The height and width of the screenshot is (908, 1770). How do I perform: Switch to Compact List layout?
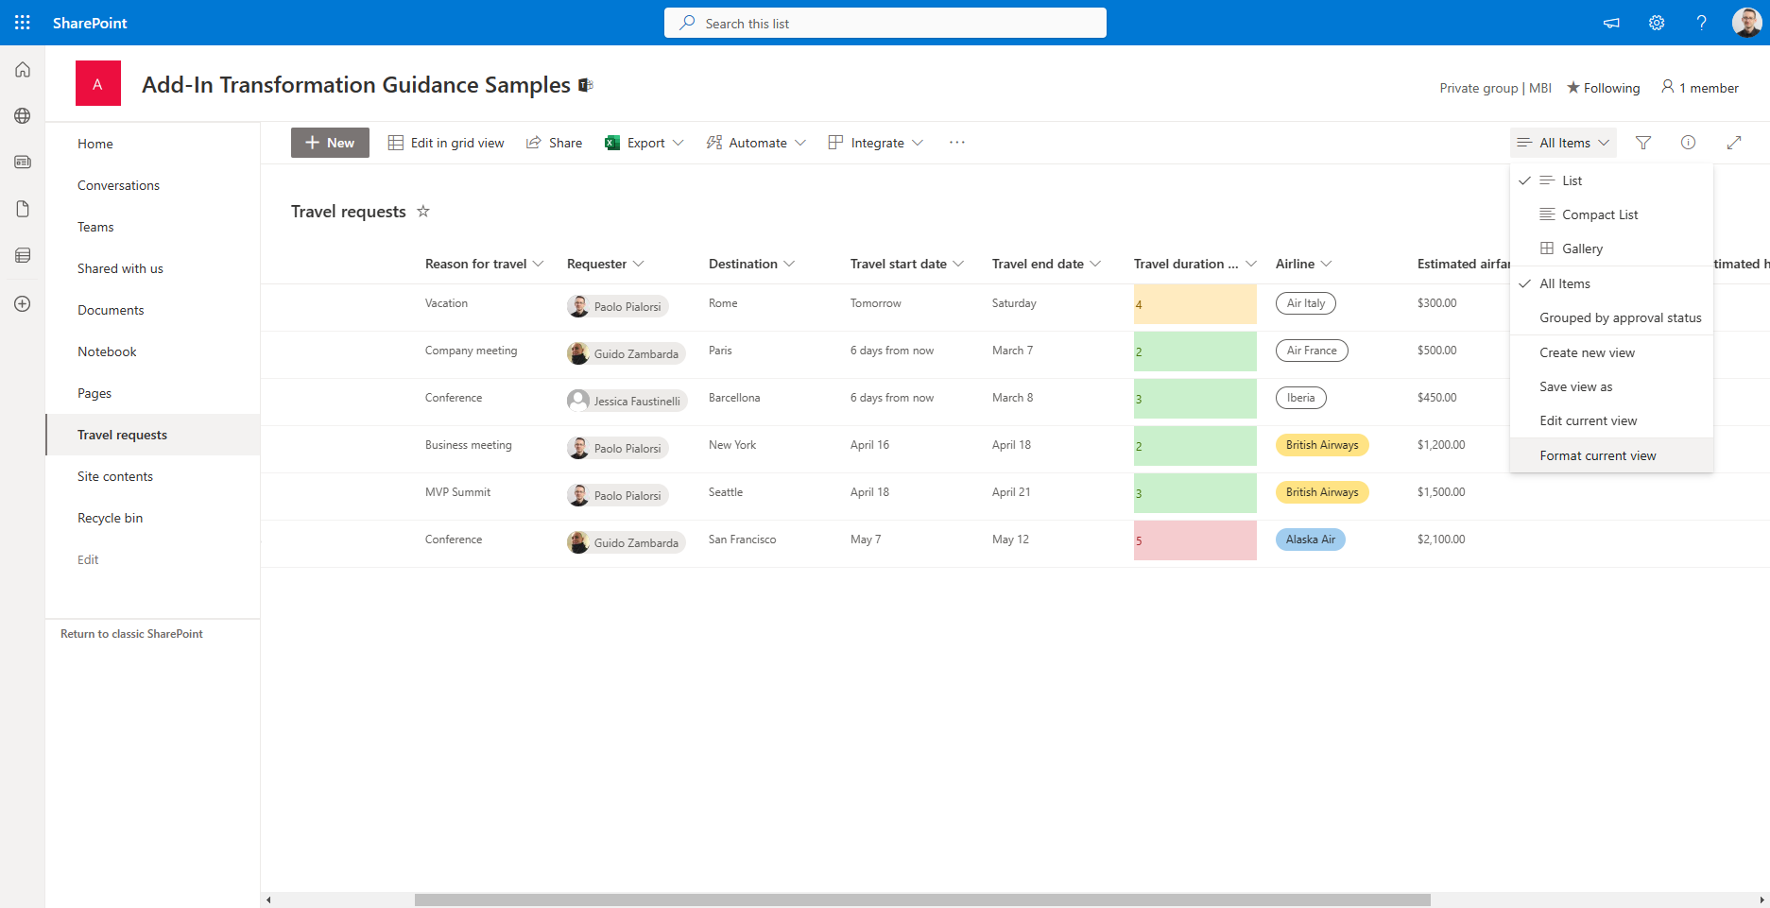point(1599,214)
